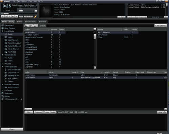Stop playback with the stop button
169x134 pixels.
point(13,16)
